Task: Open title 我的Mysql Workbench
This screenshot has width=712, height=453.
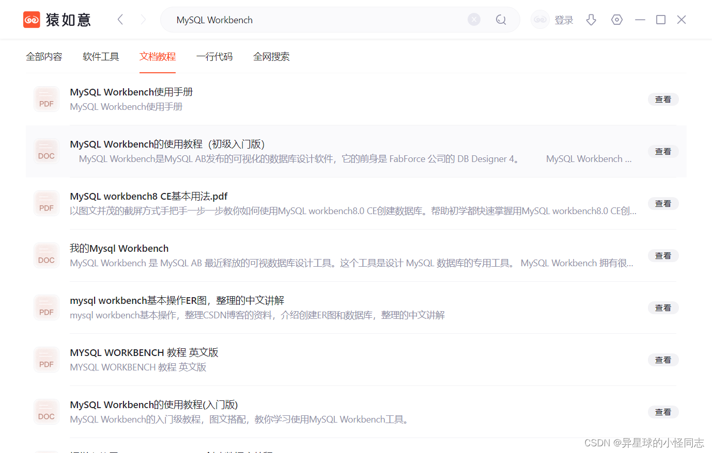Action: 119,248
